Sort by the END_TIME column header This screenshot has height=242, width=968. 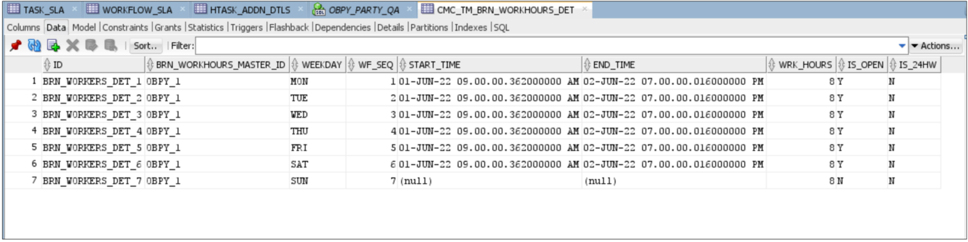coord(673,65)
